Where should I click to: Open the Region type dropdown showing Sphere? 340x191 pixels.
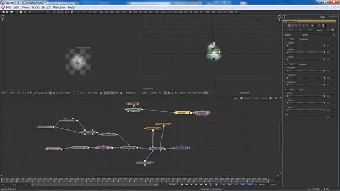point(318,34)
